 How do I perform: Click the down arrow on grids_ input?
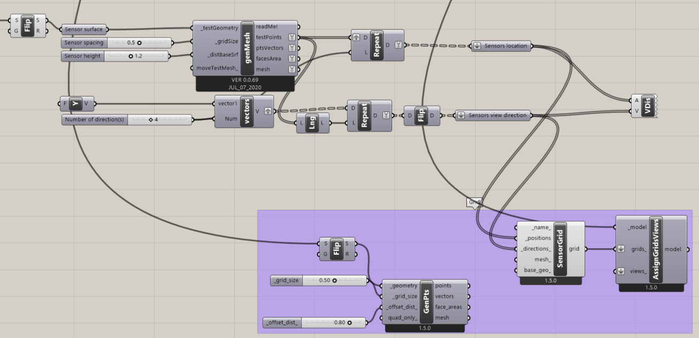tap(621, 249)
